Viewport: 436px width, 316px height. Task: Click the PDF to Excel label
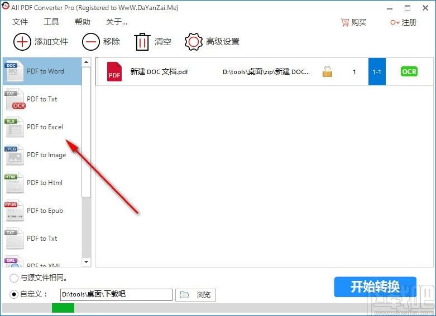(45, 127)
